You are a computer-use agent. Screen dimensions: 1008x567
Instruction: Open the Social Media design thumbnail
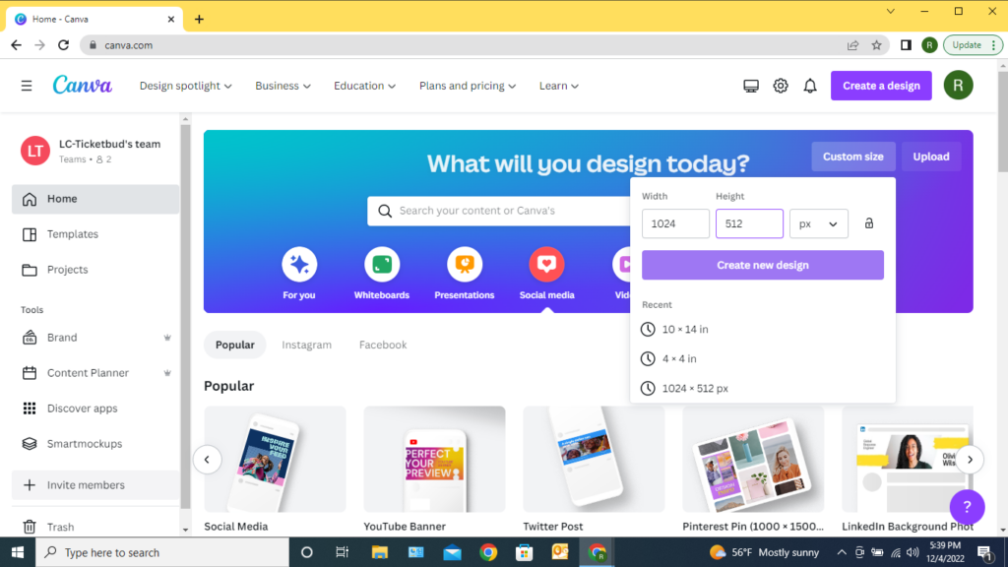(x=276, y=459)
